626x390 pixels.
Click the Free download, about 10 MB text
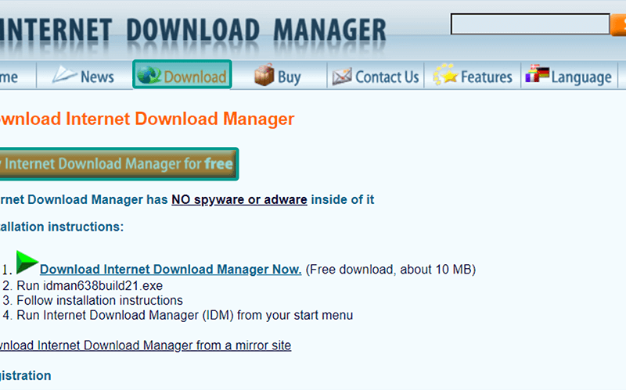pyautogui.click(x=390, y=270)
